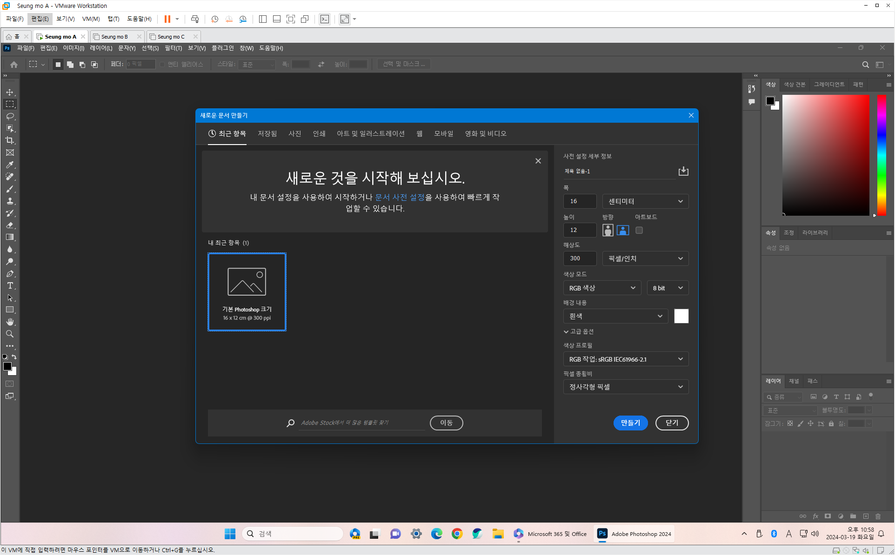Select the Zoom tool in toolbar
The image size is (895, 555).
point(10,334)
